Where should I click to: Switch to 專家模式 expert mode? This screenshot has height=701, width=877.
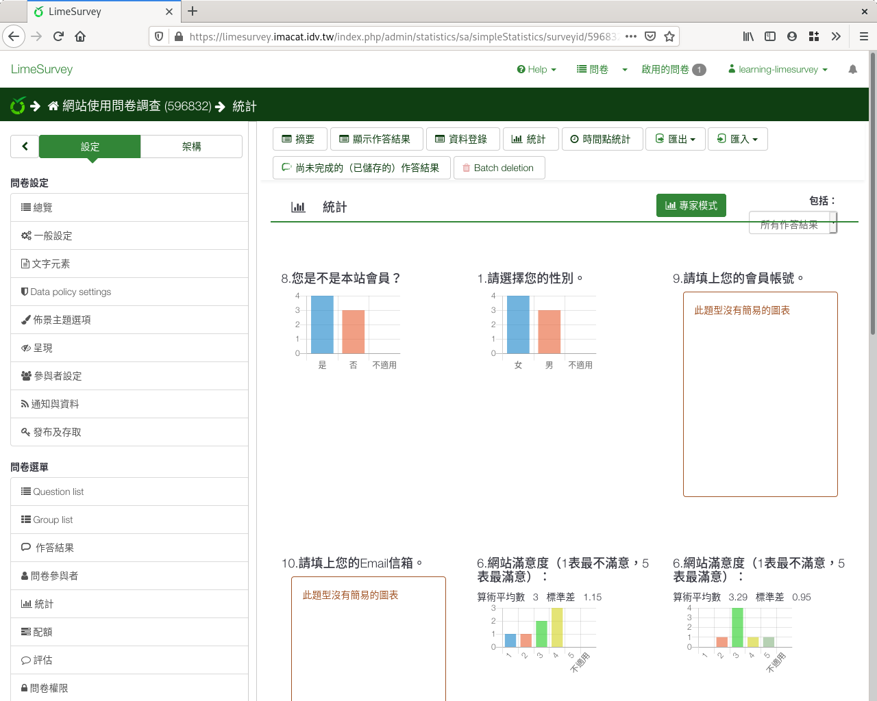coord(691,205)
